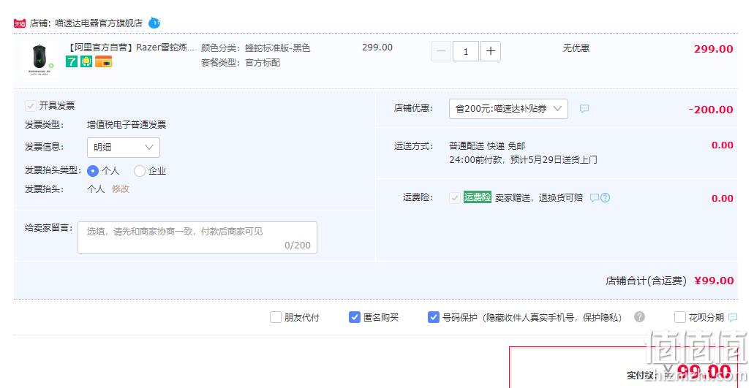The image size is (754, 388).
Task: Open the Razer product title link
Action: [x=130, y=47]
